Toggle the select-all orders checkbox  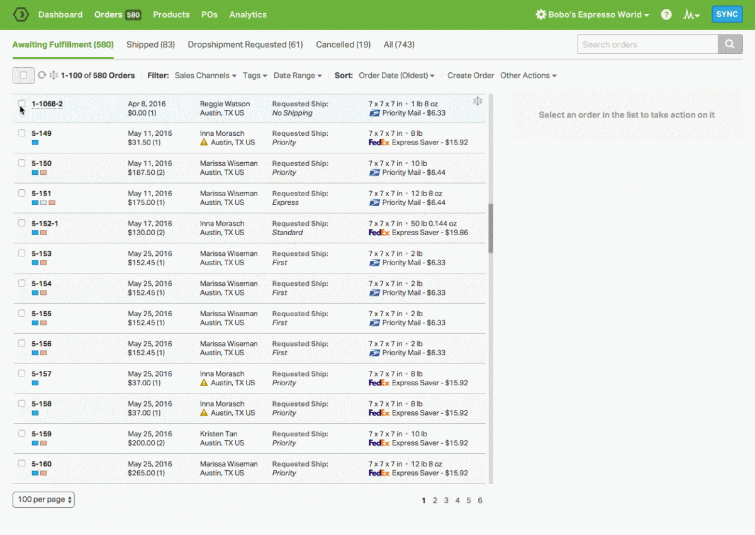click(23, 75)
